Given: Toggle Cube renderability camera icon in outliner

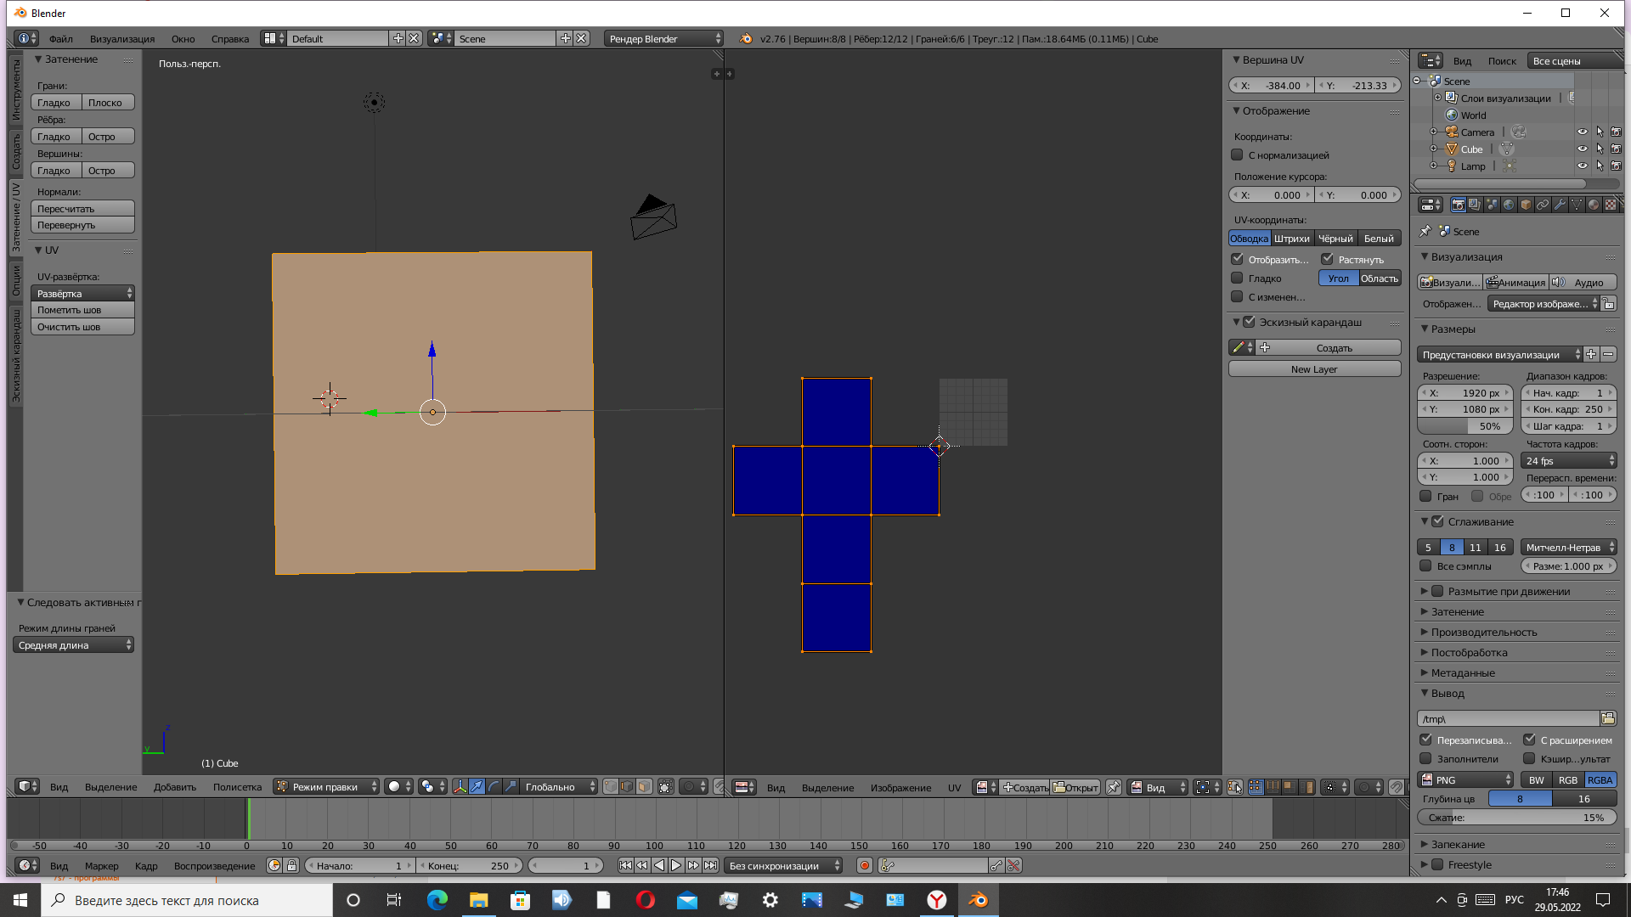Looking at the screenshot, I should (x=1616, y=149).
